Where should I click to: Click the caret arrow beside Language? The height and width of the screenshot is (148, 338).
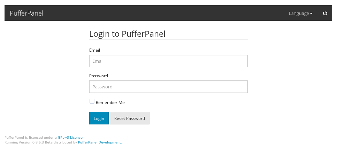311,14
